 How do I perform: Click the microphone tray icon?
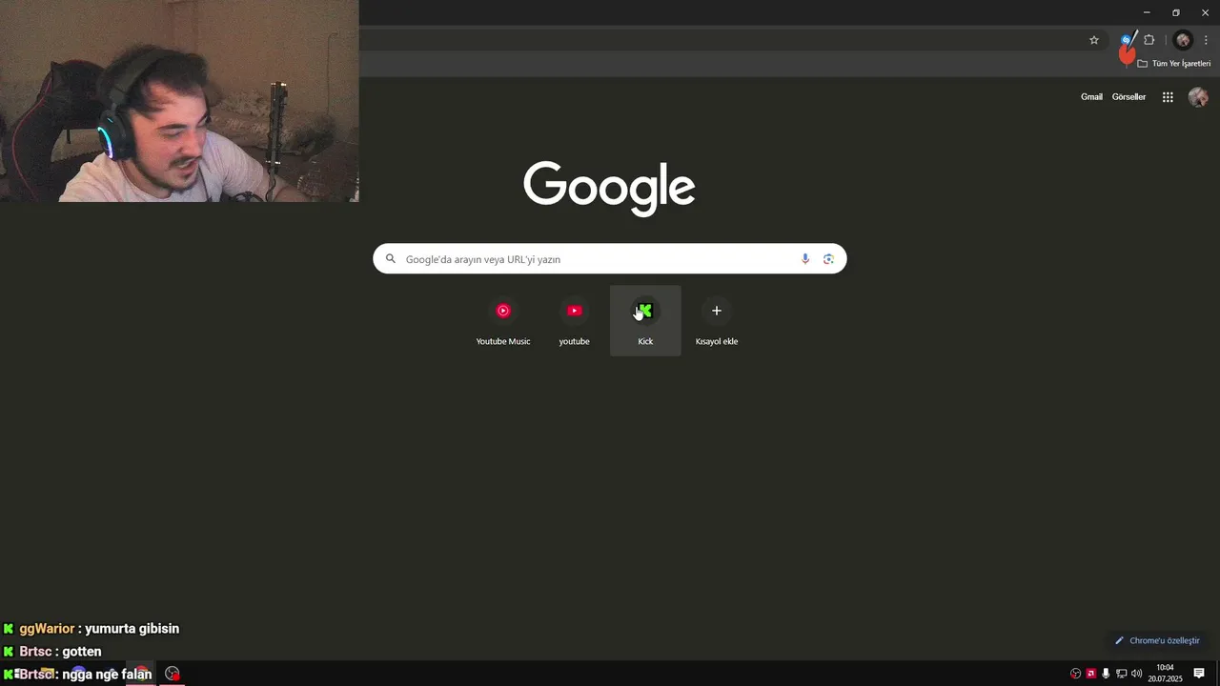click(x=1106, y=674)
